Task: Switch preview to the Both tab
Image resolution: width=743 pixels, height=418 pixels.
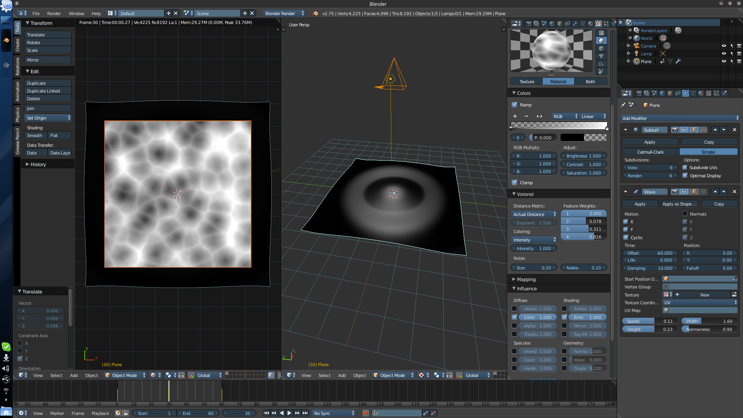Action: (590, 81)
